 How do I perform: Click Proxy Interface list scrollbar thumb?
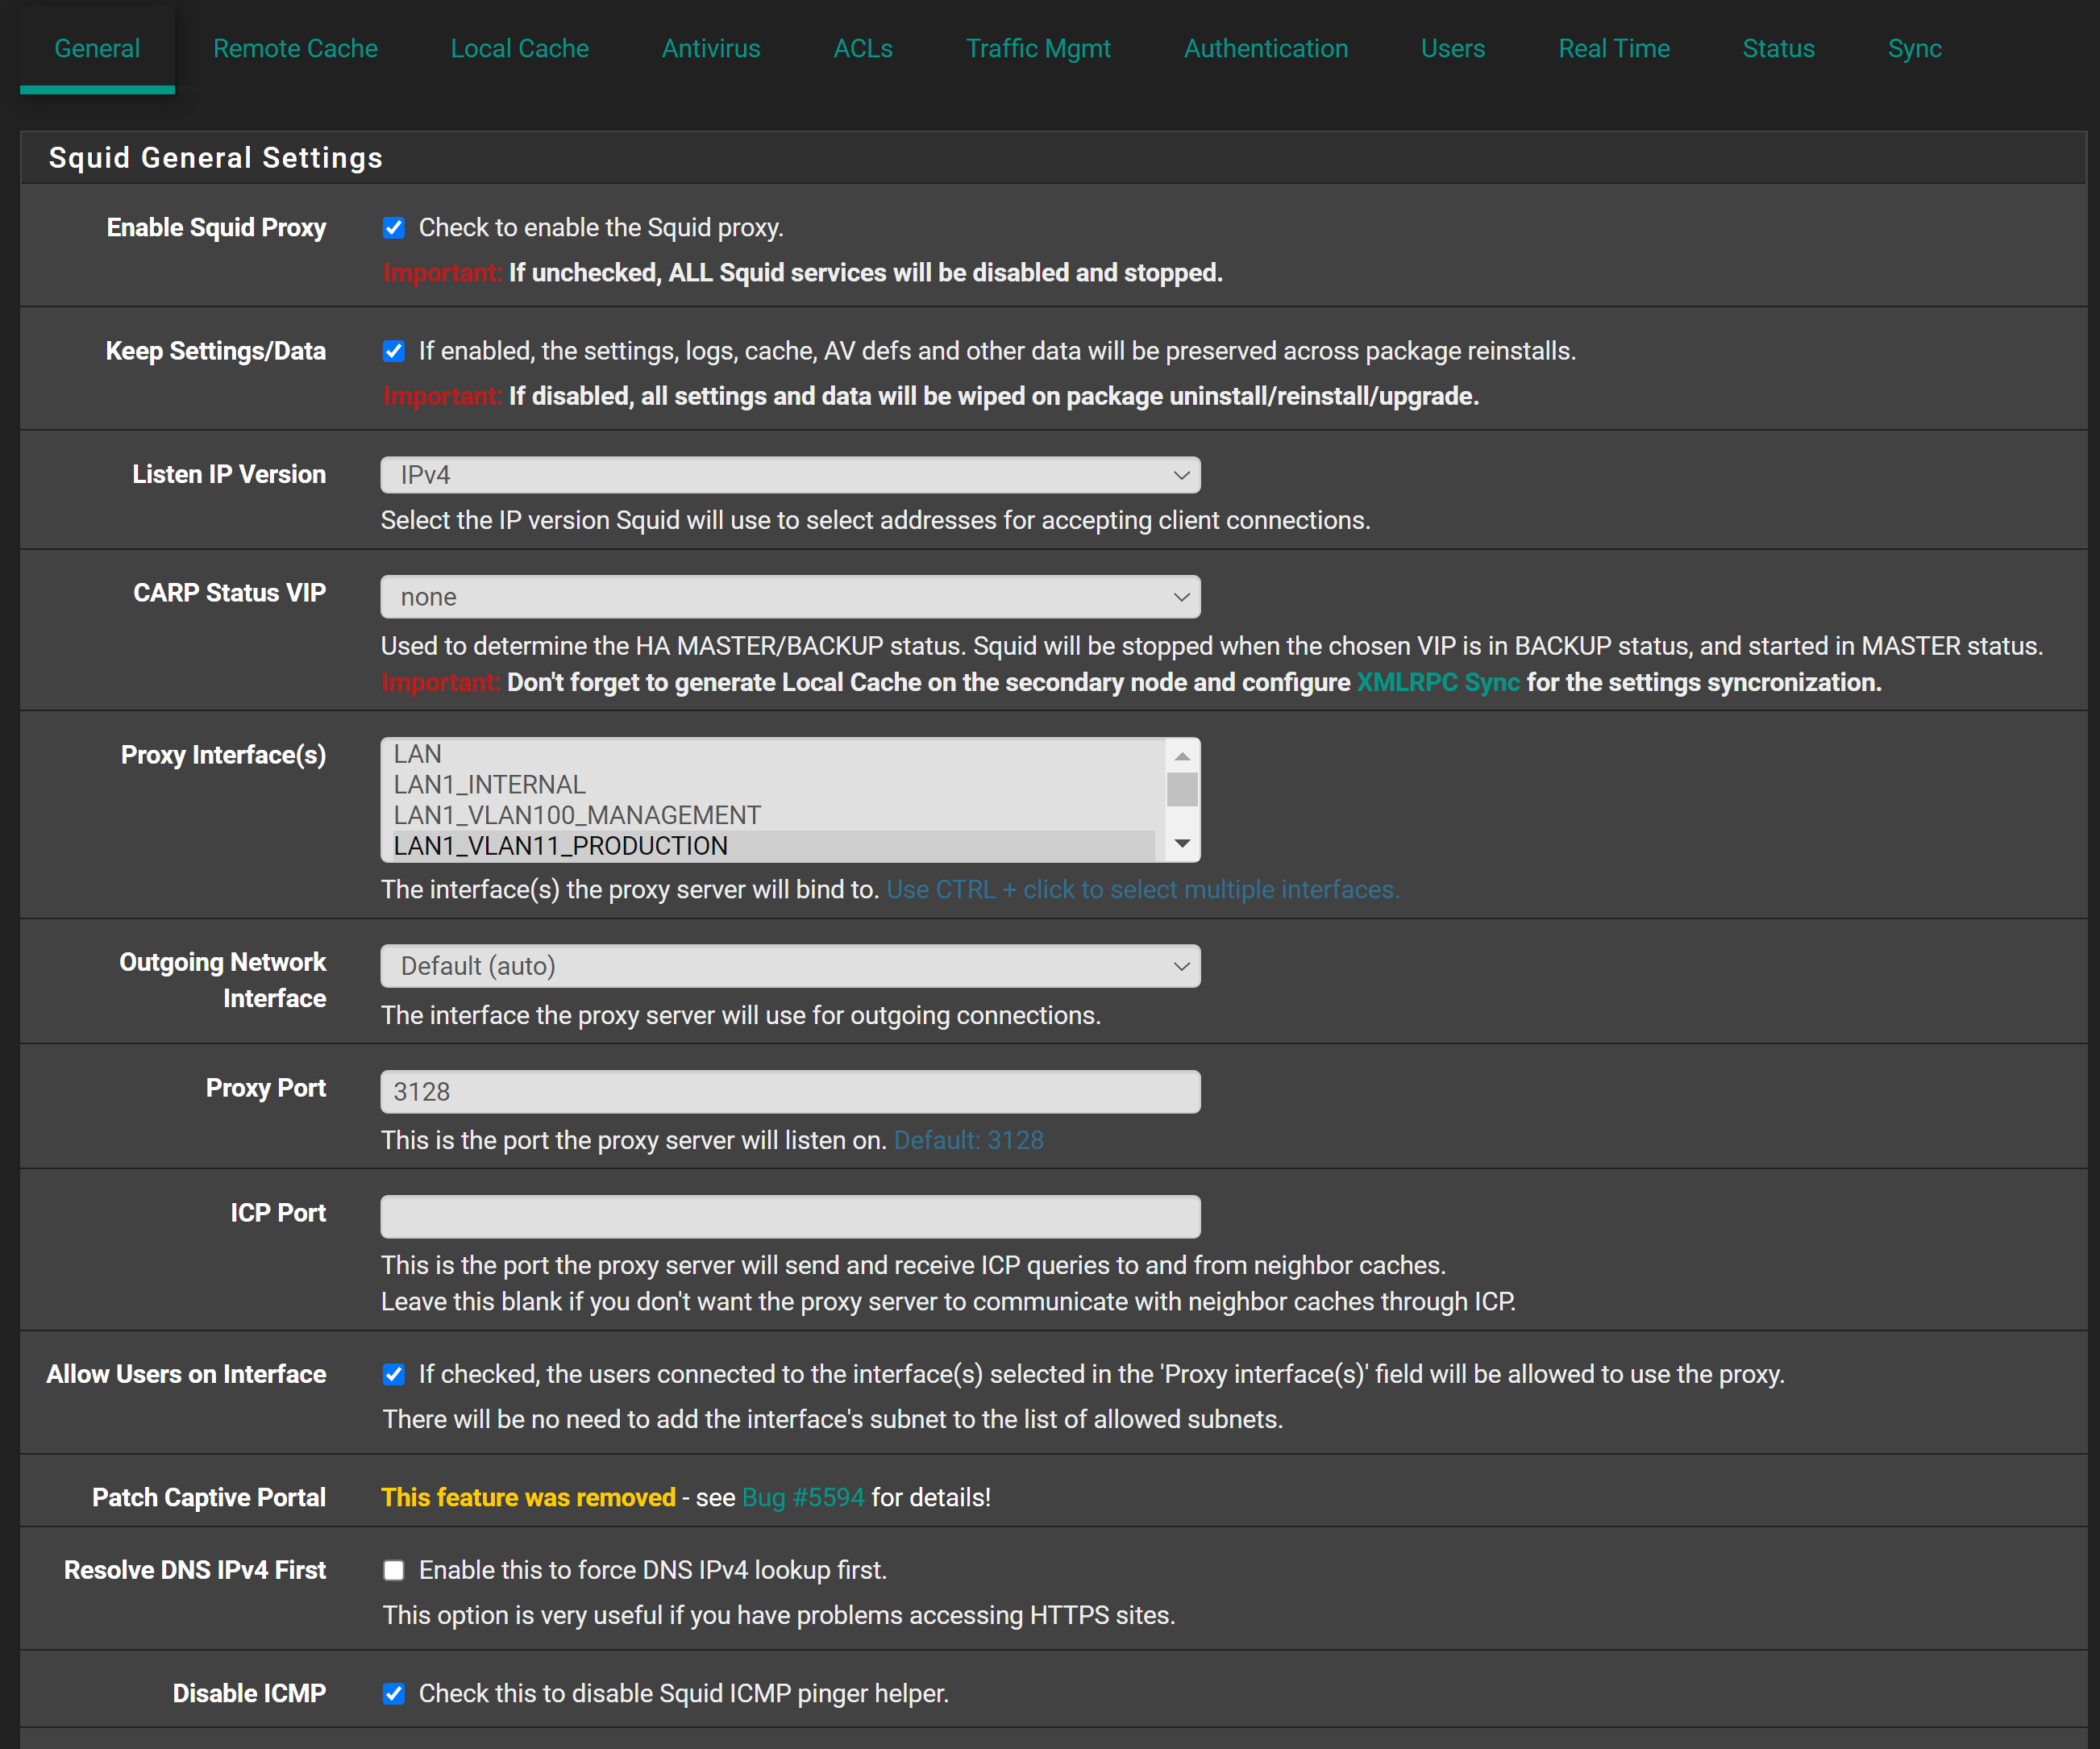tap(1182, 789)
